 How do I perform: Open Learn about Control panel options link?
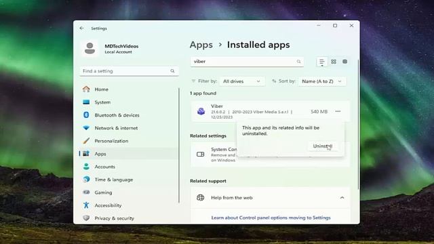coord(271,218)
